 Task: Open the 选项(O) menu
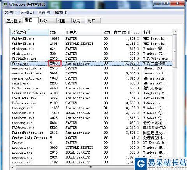(27, 12)
